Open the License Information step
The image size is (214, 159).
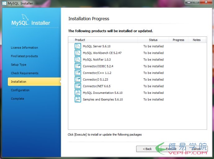tap(25, 48)
